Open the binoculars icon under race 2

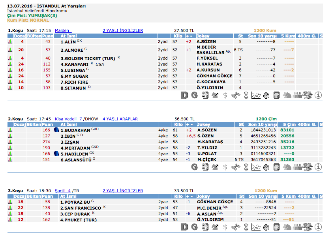coord(235,167)
